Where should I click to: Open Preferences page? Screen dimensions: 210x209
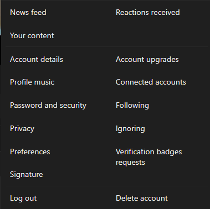click(x=30, y=151)
